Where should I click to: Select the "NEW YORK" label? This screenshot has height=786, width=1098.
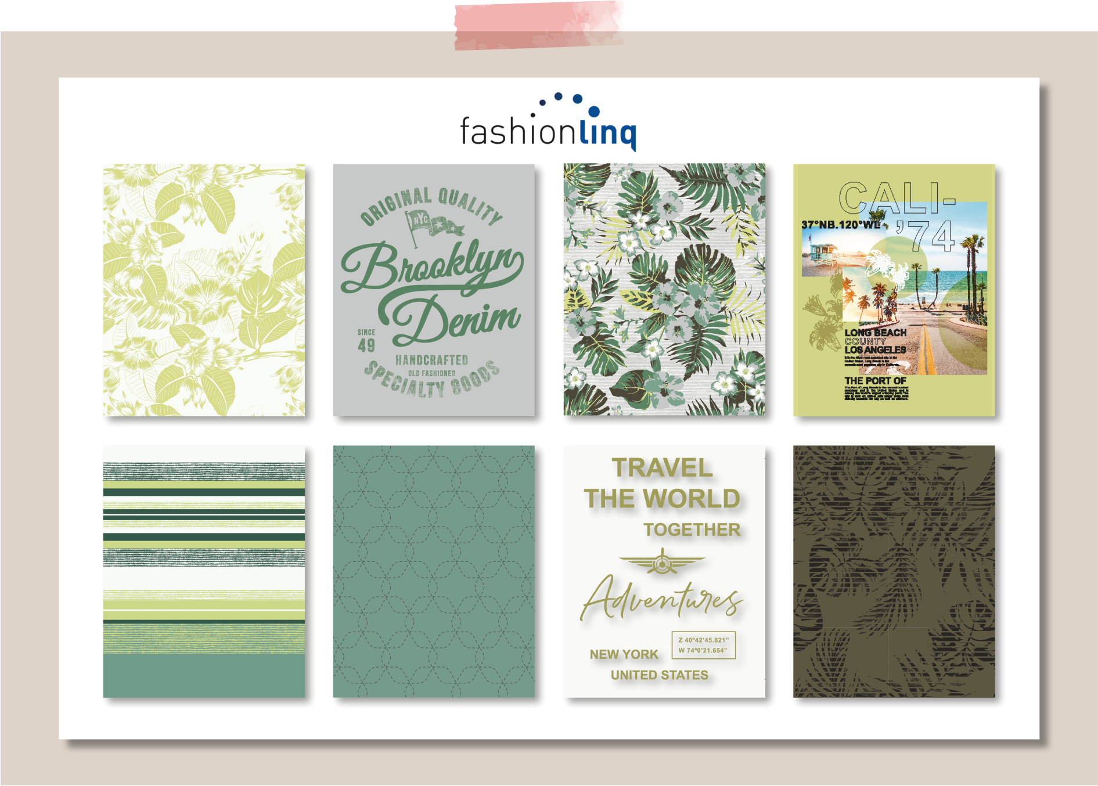(624, 654)
